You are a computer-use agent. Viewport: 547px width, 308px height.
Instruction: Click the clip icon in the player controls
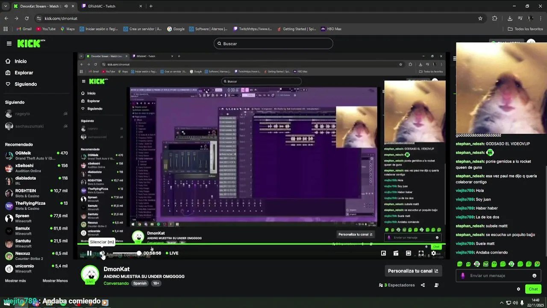point(396,253)
